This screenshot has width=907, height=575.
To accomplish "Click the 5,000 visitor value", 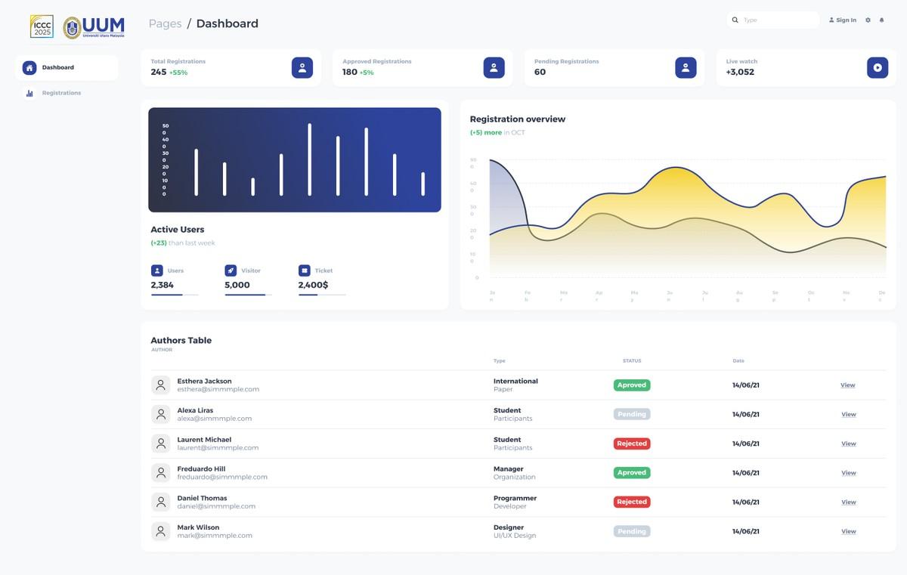I will click(x=237, y=285).
